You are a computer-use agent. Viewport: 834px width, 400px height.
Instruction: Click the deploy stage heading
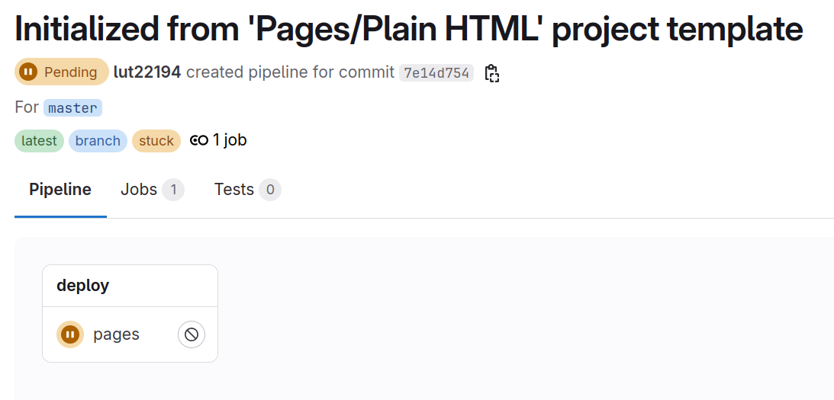(82, 286)
